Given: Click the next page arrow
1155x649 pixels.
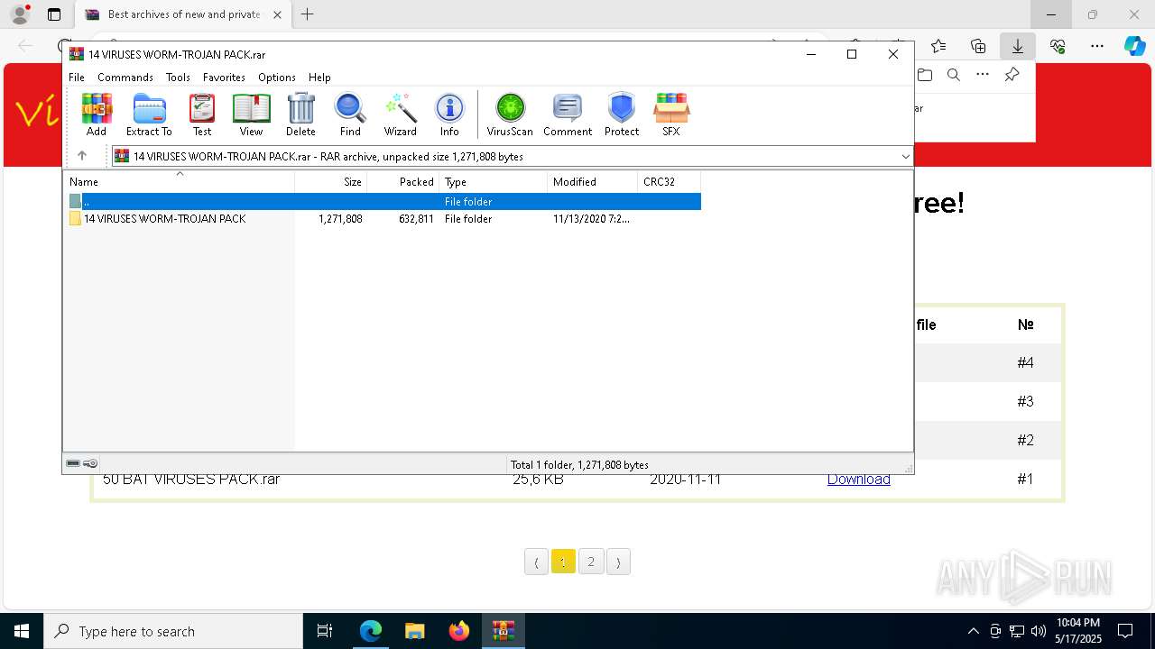Looking at the screenshot, I should [x=618, y=562].
